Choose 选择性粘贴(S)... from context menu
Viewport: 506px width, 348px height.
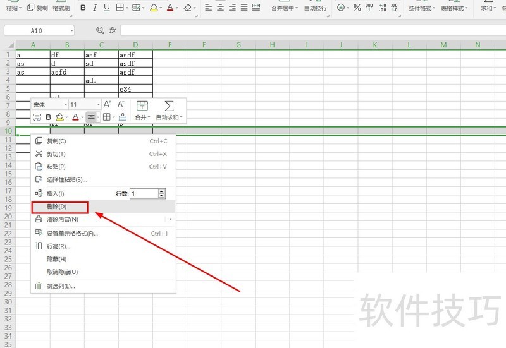[x=103, y=179]
